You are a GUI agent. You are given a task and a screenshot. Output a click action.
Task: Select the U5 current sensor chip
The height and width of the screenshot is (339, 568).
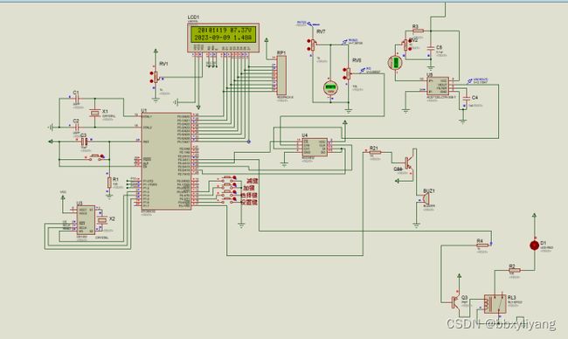pos(438,86)
